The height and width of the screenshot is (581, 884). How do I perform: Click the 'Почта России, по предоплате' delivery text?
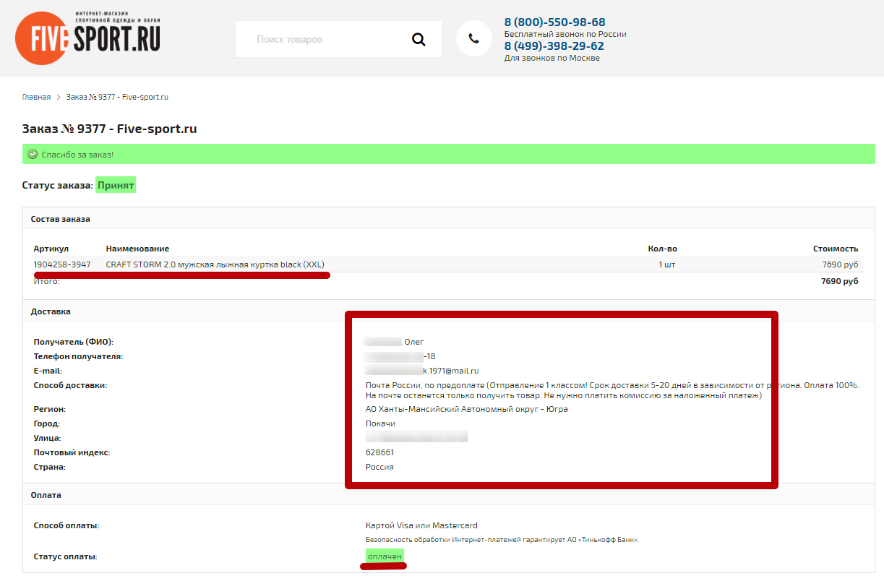pos(612,390)
